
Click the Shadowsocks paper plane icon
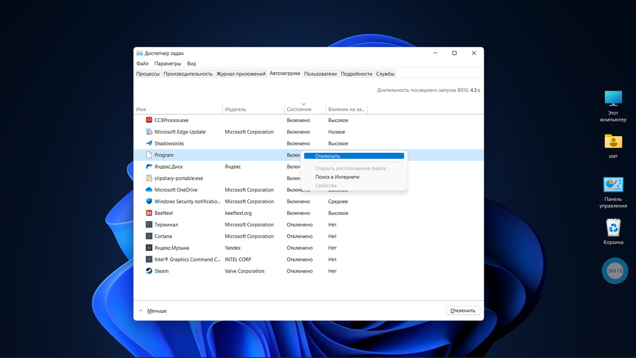[149, 144]
